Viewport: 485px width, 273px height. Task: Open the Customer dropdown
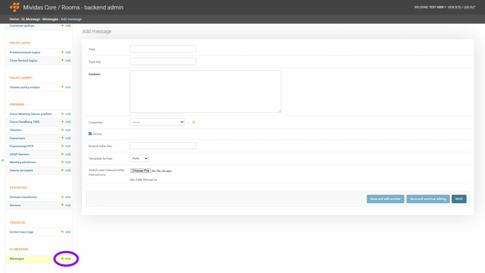157,122
